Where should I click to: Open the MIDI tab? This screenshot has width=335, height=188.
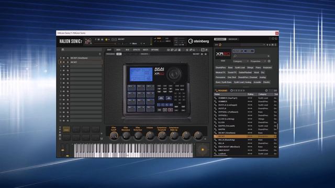pyautogui.click(x=118, y=50)
